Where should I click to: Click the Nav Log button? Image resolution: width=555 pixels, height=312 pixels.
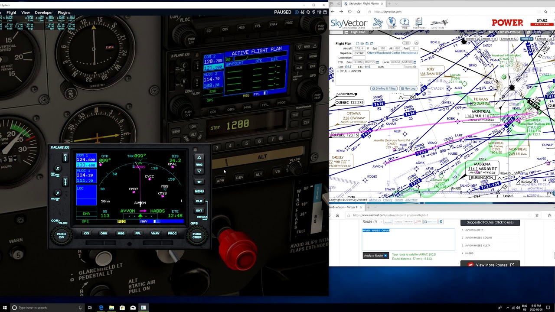click(408, 88)
